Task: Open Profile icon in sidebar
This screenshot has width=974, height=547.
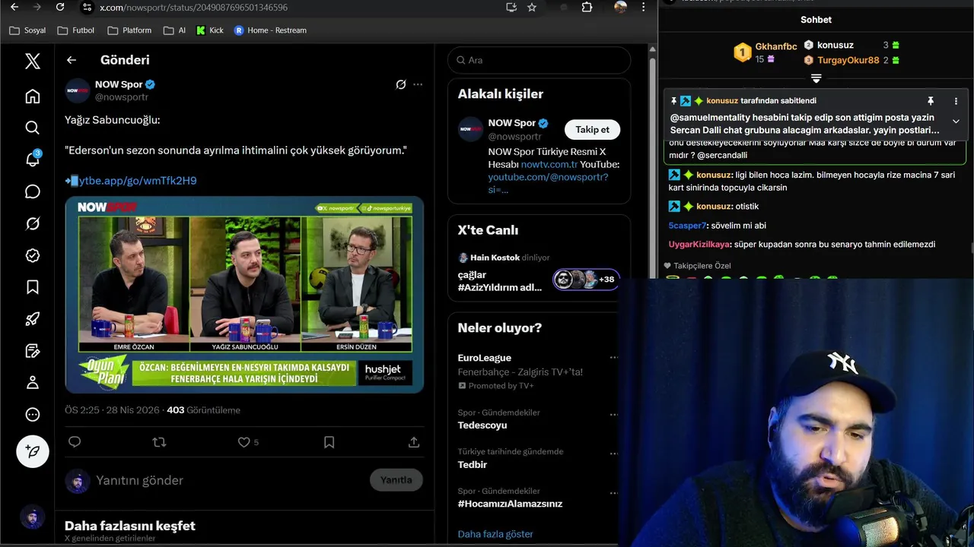Action: [x=32, y=383]
